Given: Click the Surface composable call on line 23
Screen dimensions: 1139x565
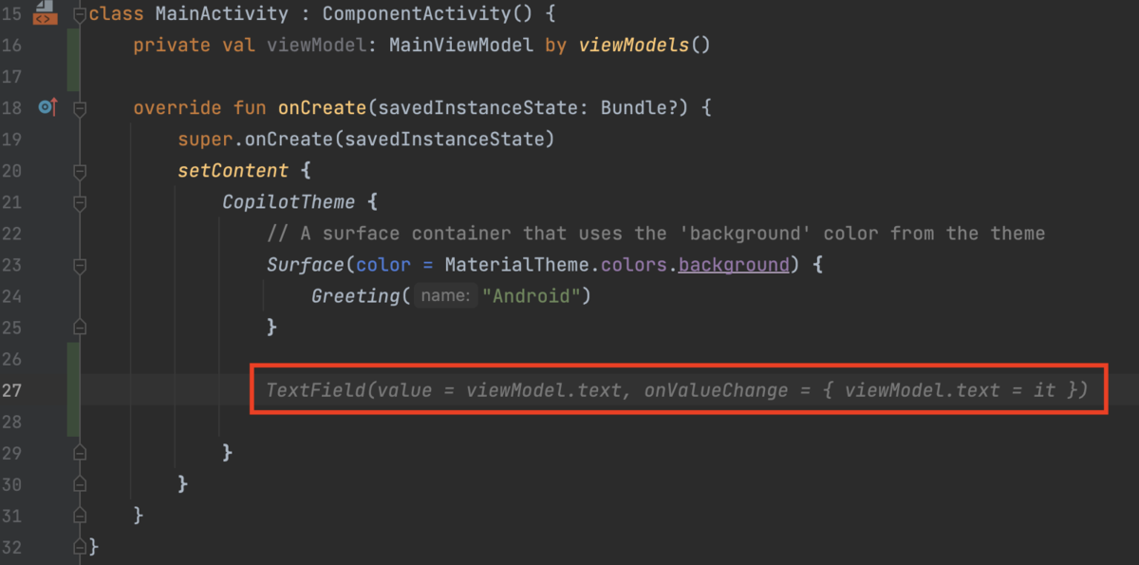Looking at the screenshot, I should point(305,265).
